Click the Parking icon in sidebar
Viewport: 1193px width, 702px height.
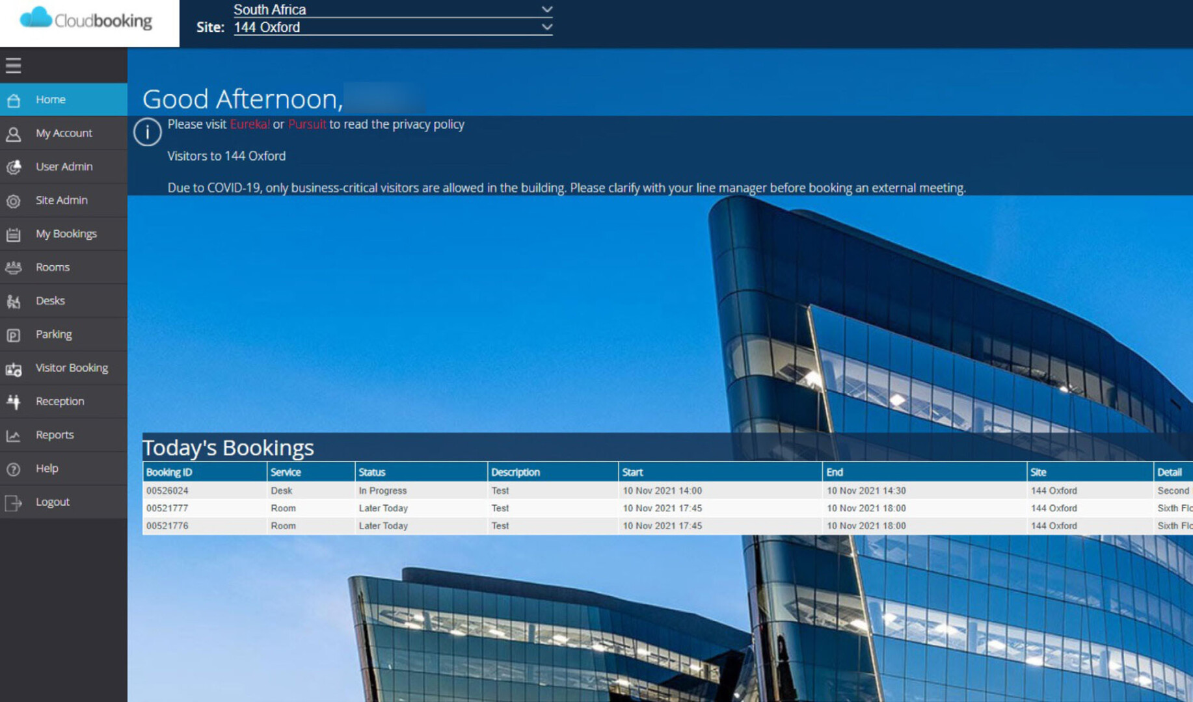click(13, 335)
